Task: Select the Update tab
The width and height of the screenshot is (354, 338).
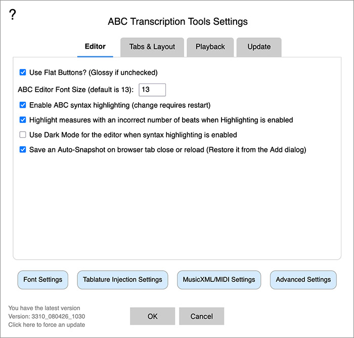Action: point(259,47)
